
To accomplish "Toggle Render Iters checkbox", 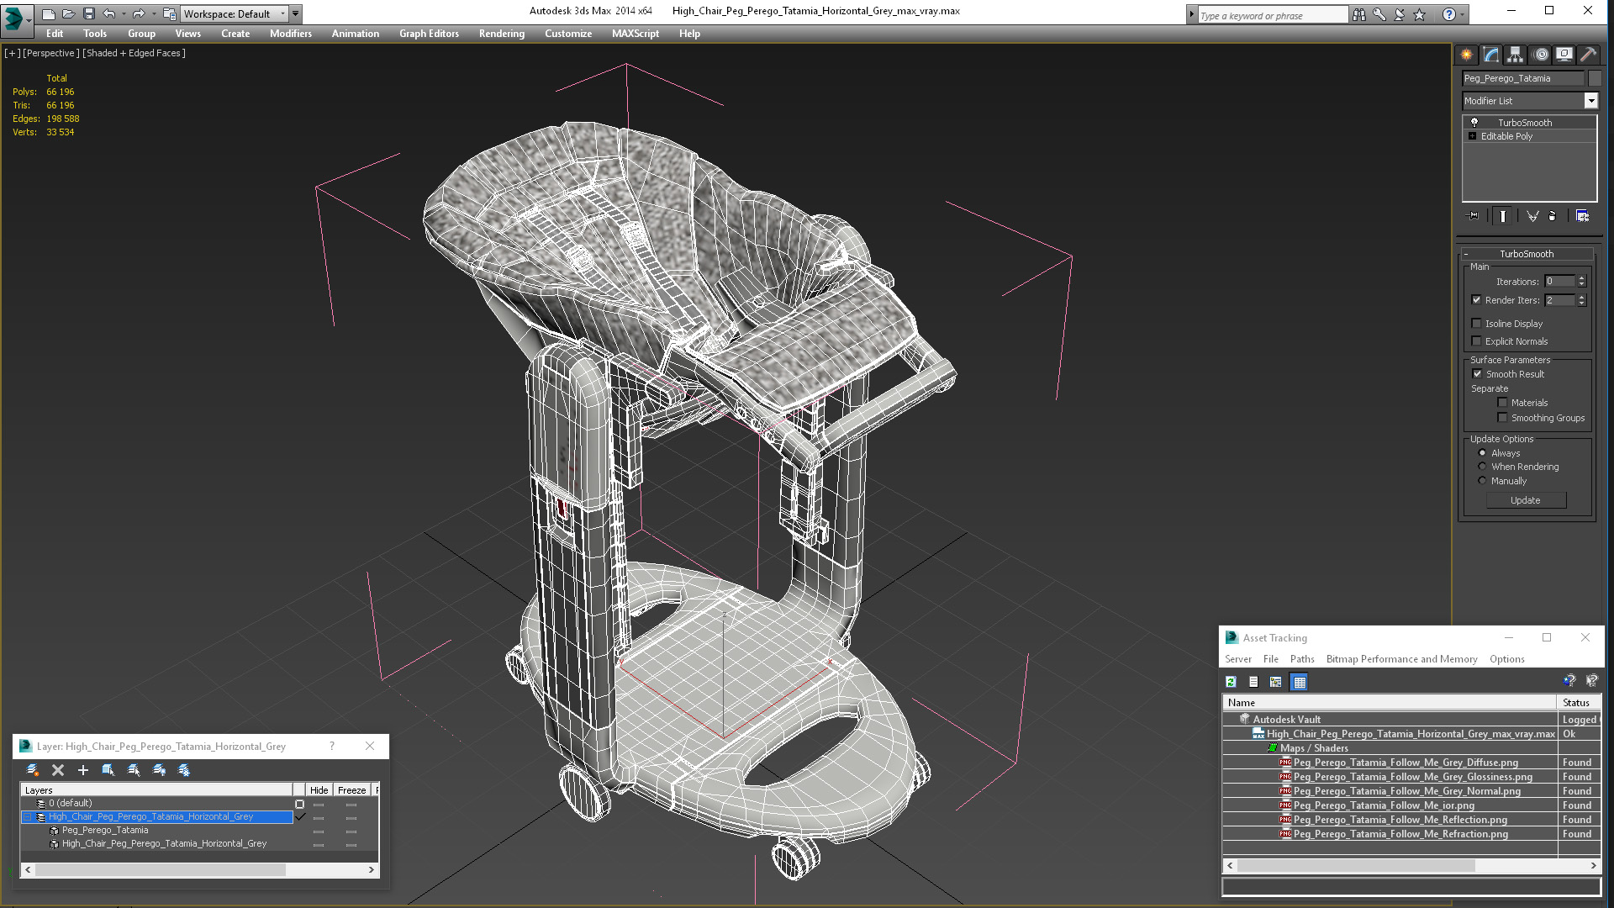I will (x=1477, y=300).
